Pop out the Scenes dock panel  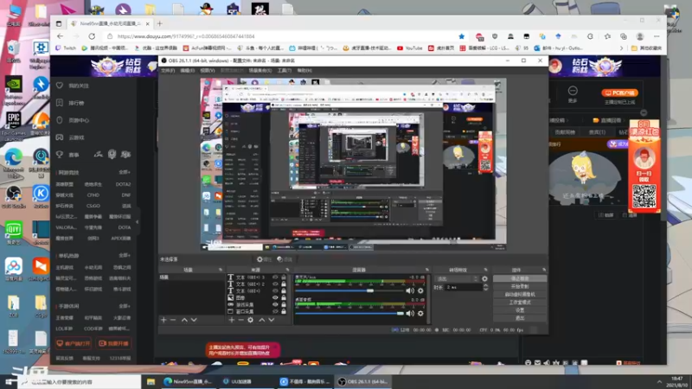221,270
